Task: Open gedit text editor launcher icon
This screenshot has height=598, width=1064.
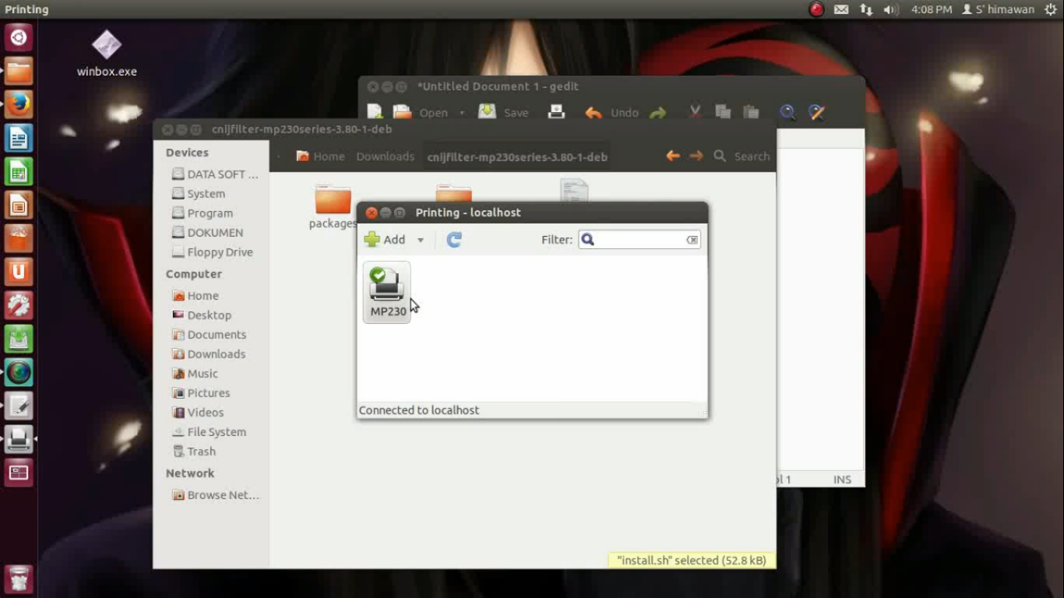Action: click(x=19, y=406)
